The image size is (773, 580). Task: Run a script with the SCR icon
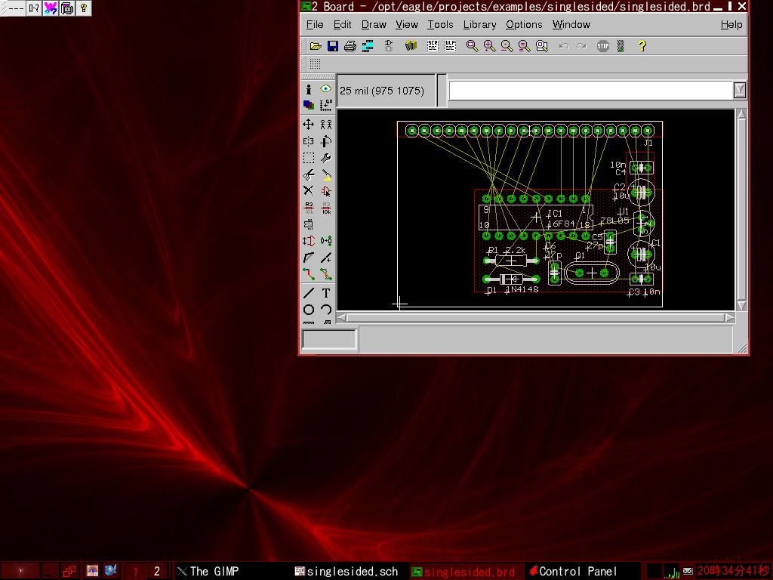pos(433,46)
